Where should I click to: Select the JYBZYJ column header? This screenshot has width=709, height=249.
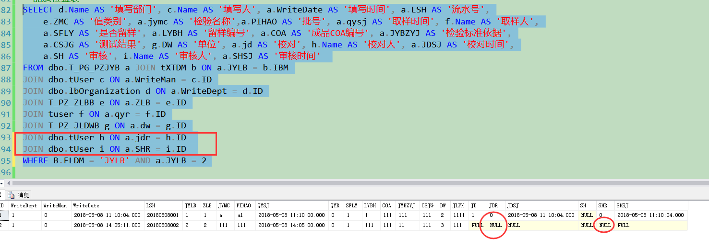pyautogui.click(x=408, y=206)
